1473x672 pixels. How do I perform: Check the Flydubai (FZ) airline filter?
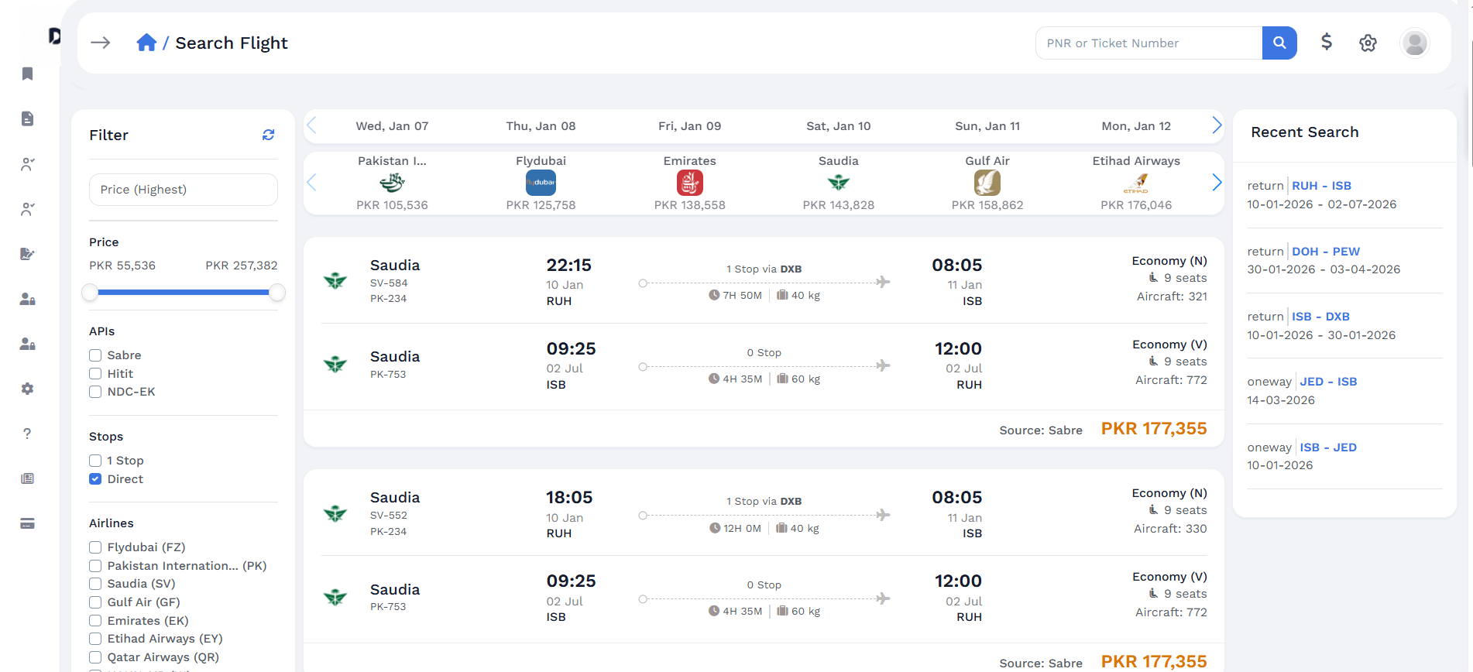click(x=95, y=547)
